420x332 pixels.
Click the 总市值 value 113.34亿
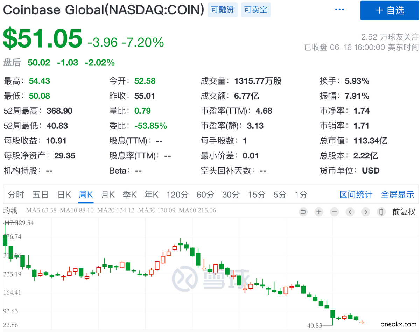coord(371,141)
